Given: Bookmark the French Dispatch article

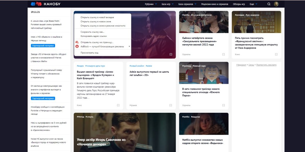Looking at the screenshot, I should click(x=276, y=54).
